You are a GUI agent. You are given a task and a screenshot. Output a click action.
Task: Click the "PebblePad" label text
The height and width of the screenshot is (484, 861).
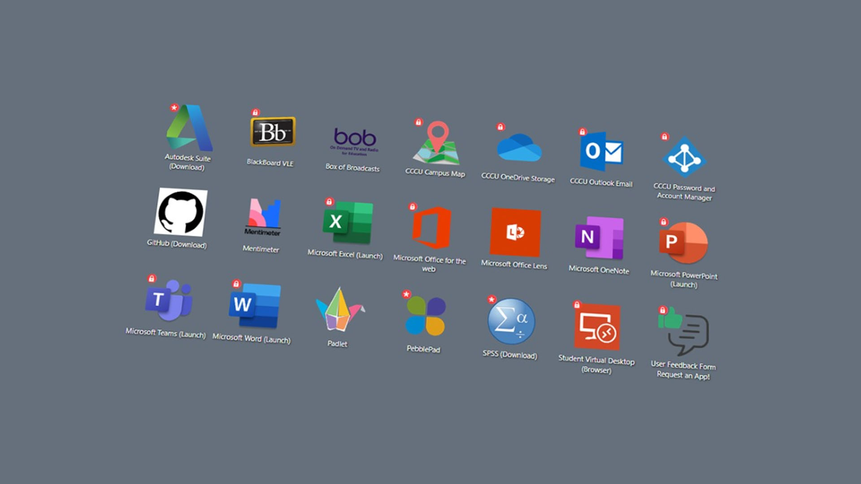coord(423,349)
